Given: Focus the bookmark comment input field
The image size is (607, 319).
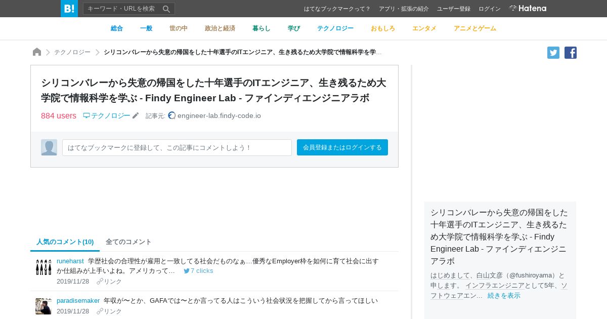Looking at the screenshot, I should click(177, 147).
